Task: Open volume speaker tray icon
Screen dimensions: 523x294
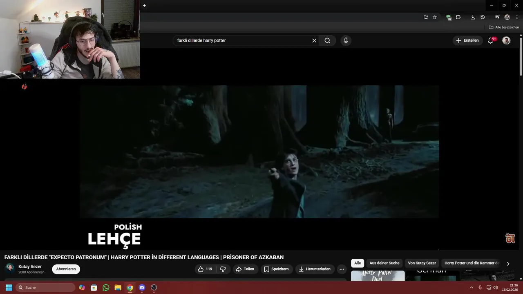Action: [x=496, y=287]
